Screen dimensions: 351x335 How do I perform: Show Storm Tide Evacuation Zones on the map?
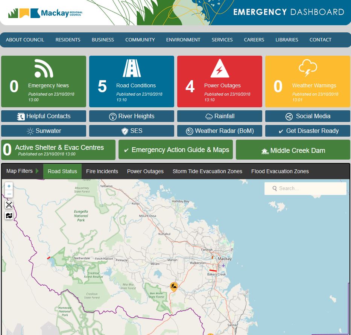tap(207, 171)
